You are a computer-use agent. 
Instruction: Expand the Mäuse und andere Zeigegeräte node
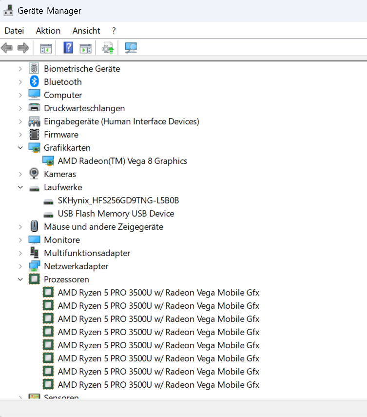20,227
